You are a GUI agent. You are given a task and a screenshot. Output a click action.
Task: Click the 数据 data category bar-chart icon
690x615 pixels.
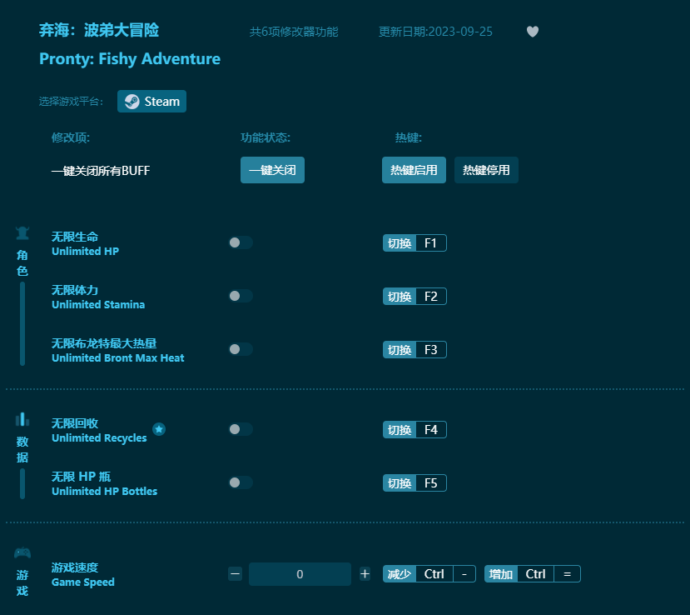point(22,421)
